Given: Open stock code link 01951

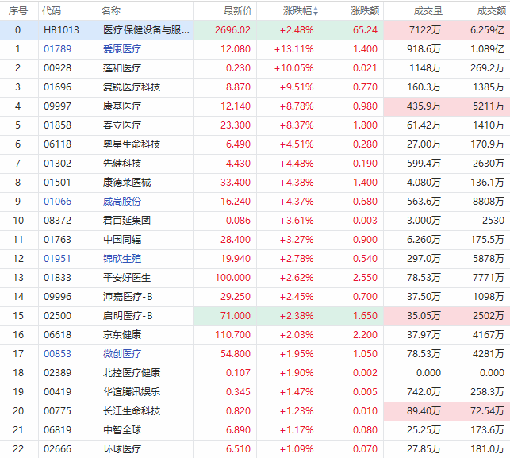Looking at the screenshot, I should (x=57, y=259).
